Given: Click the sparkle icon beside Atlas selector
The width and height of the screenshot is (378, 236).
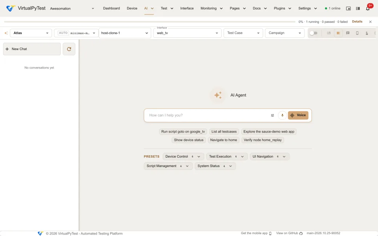Looking at the screenshot, I should point(6,33).
